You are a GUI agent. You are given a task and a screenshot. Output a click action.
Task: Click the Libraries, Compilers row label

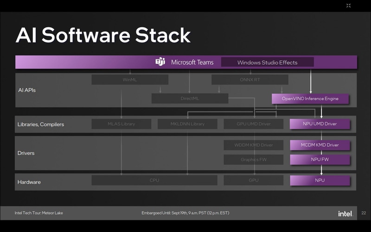[x=41, y=124]
